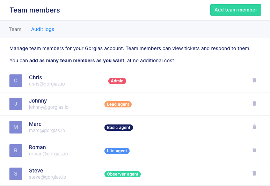Click the trash icon for Roman

(x=254, y=150)
